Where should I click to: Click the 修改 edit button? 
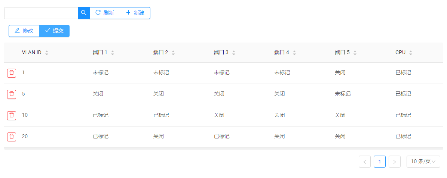coord(24,31)
